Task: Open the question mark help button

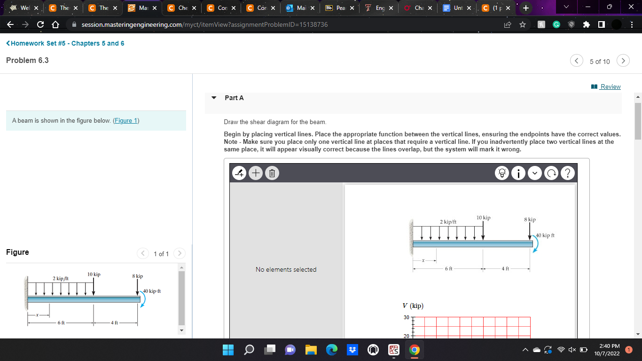Action: (x=568, y=173)
